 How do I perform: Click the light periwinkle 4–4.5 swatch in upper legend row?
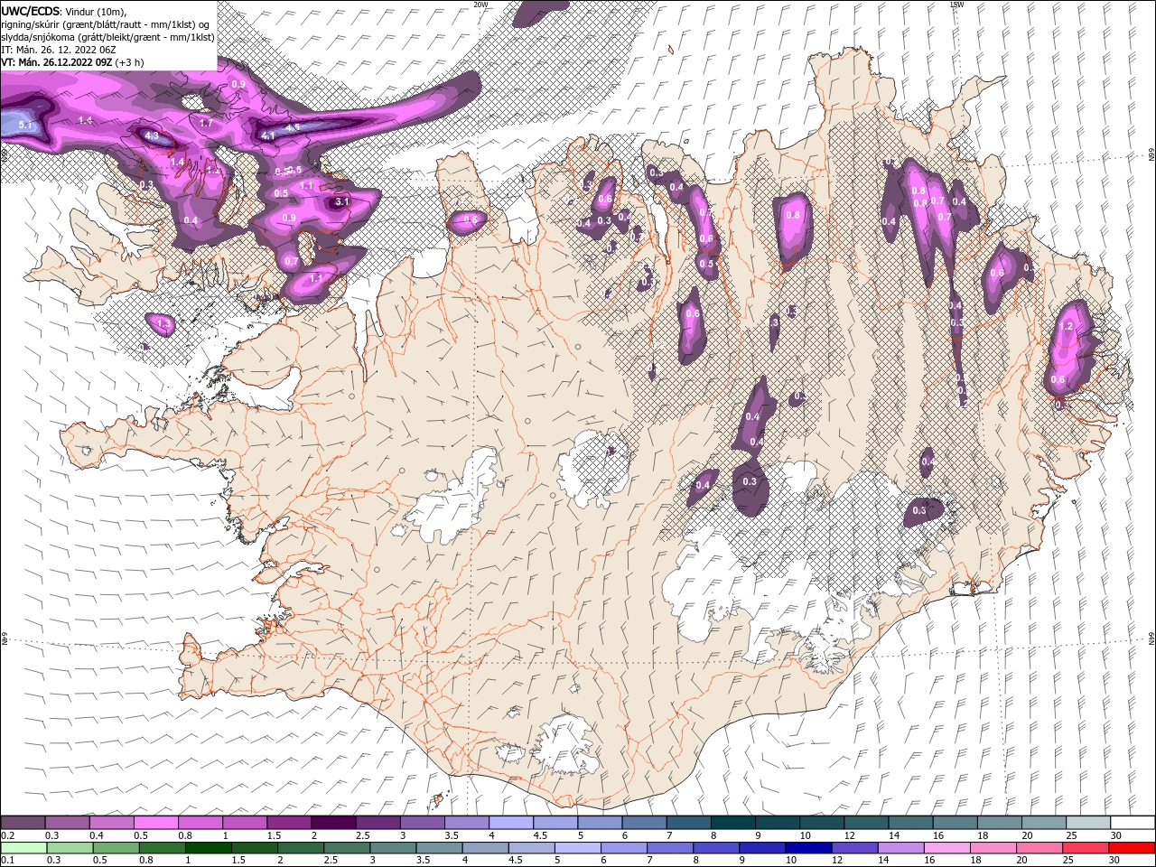511,823
